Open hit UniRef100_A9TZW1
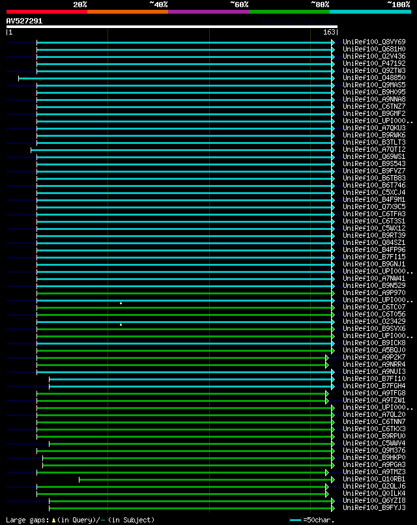Viewport: 417px width, 525px height. click(x=374, y=401)
